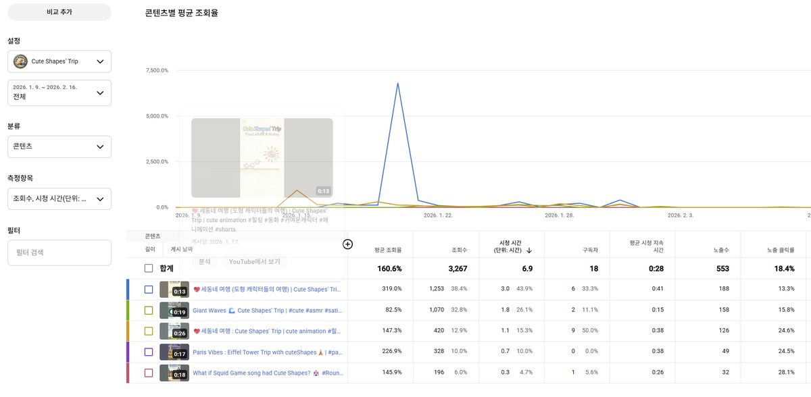The image size is (811, 397).
Task: Click the 0:17 Paris Vibes thumbnail
Action: pos(174,352)
